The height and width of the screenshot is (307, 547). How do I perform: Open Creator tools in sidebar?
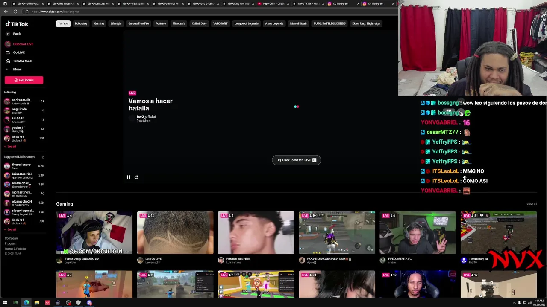[23, 61]
